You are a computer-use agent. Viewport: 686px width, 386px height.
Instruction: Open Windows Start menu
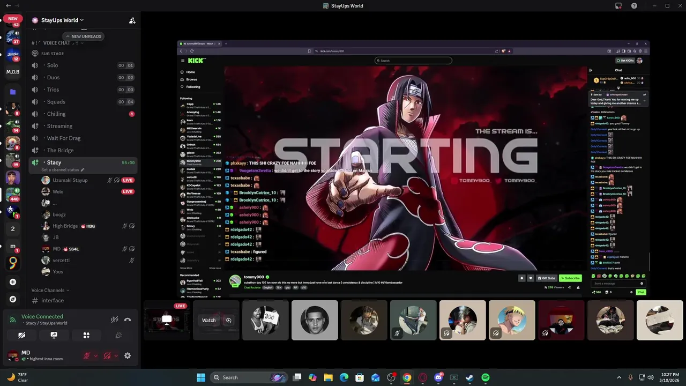(x=200, y=377)
